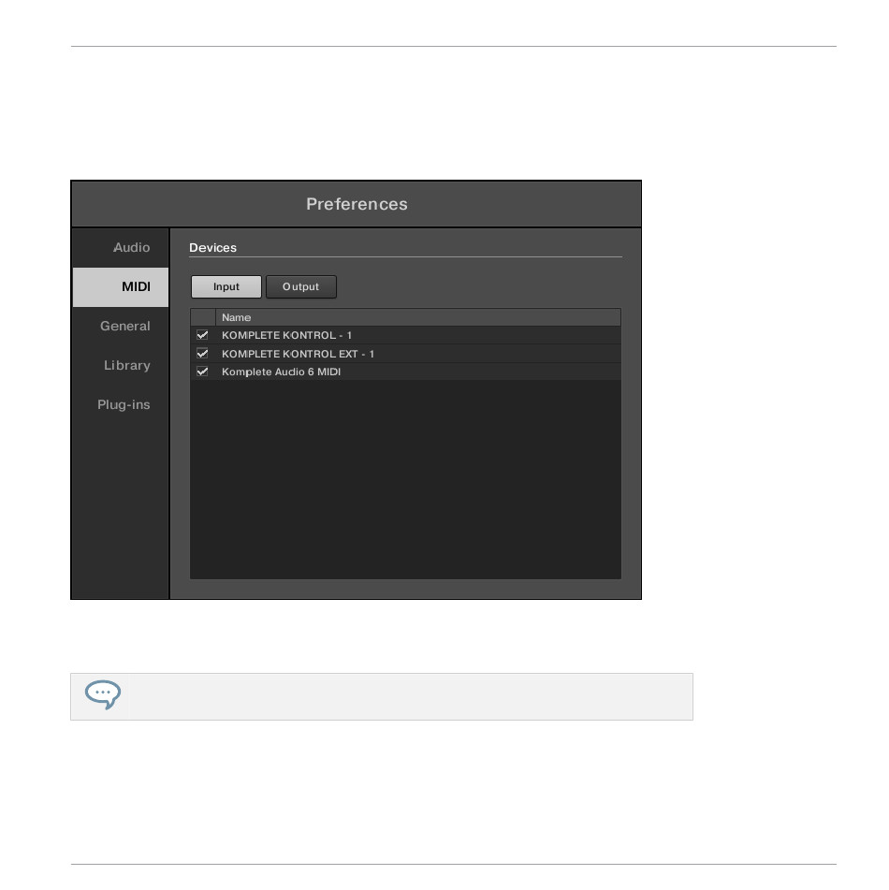Click the empty checkbox column header cell
The height and width of the screenshot is (890, 889).
[x=203, y=317]
